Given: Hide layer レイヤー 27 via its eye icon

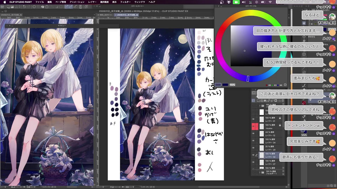Looking at the screenshot, I should click(x=253, y=162).
